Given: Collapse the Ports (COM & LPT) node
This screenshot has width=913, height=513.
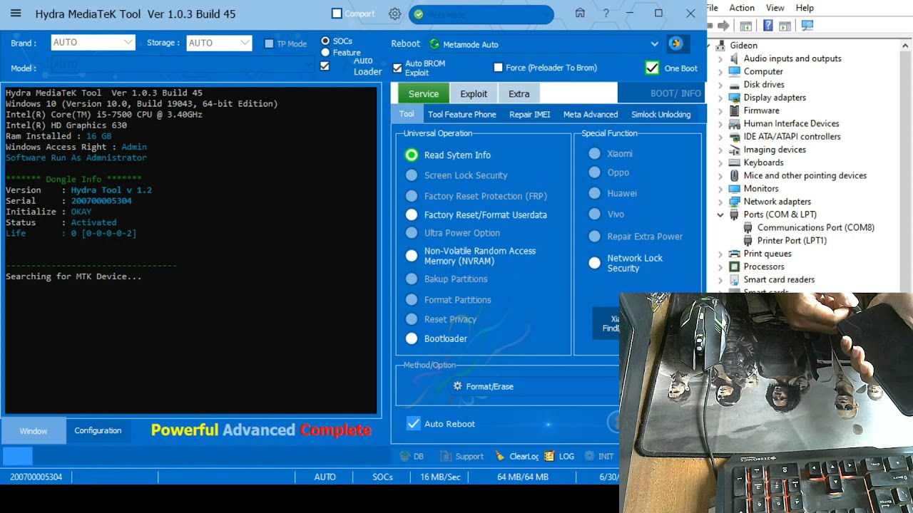Looking at the screenshot, I should pos(720,214).
